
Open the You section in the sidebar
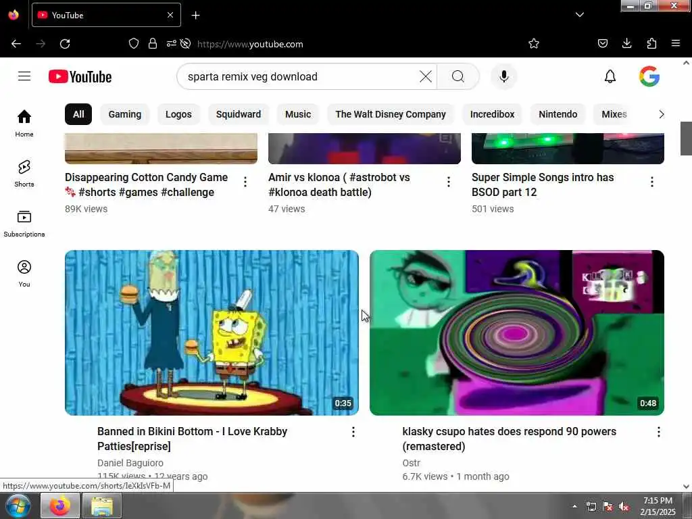[24, 274]
